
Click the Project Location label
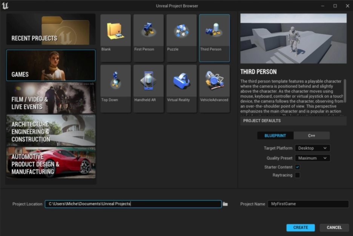[x=27, y=204]
